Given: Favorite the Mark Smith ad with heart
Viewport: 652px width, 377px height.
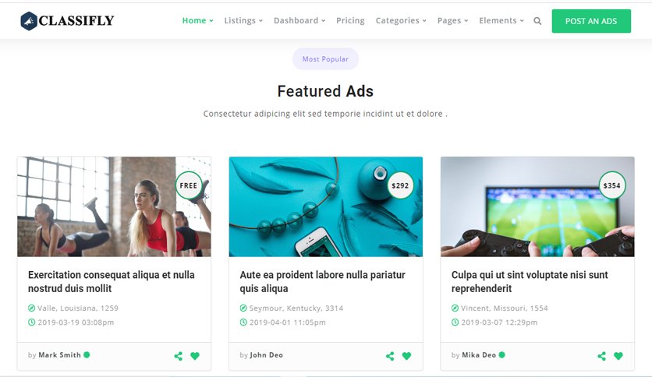Looking at the screenshot, I should click(x=195, y=356).
